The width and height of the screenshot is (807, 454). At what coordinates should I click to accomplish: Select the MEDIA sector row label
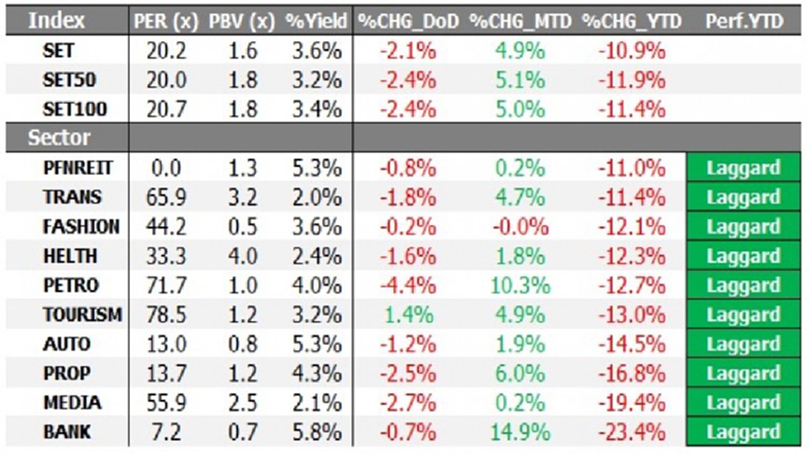[73, 402]
